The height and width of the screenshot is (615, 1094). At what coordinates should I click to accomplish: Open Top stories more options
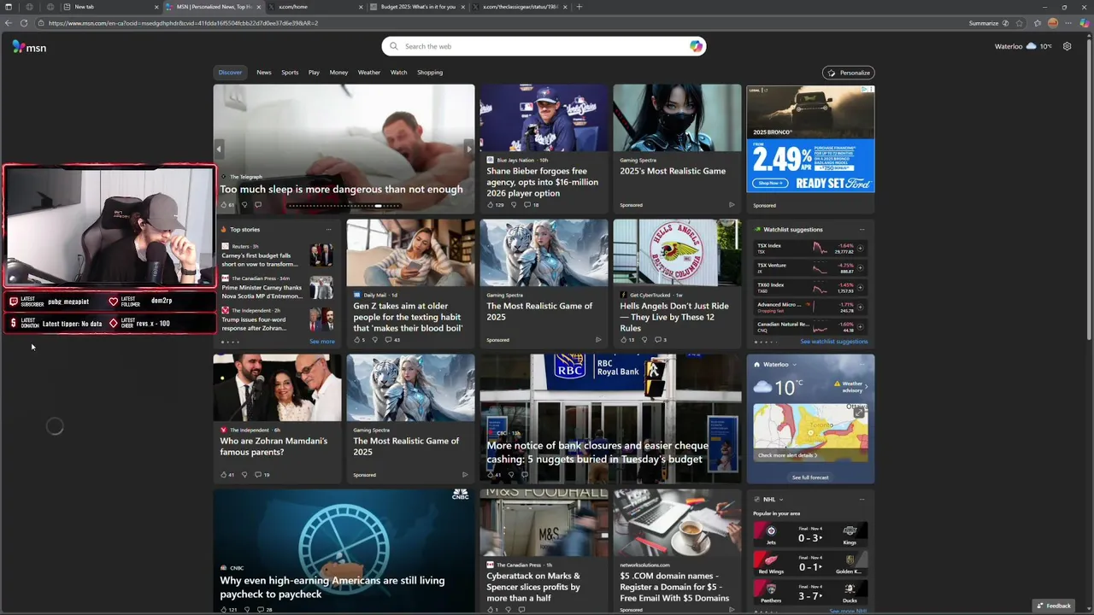tap(328, 230)
